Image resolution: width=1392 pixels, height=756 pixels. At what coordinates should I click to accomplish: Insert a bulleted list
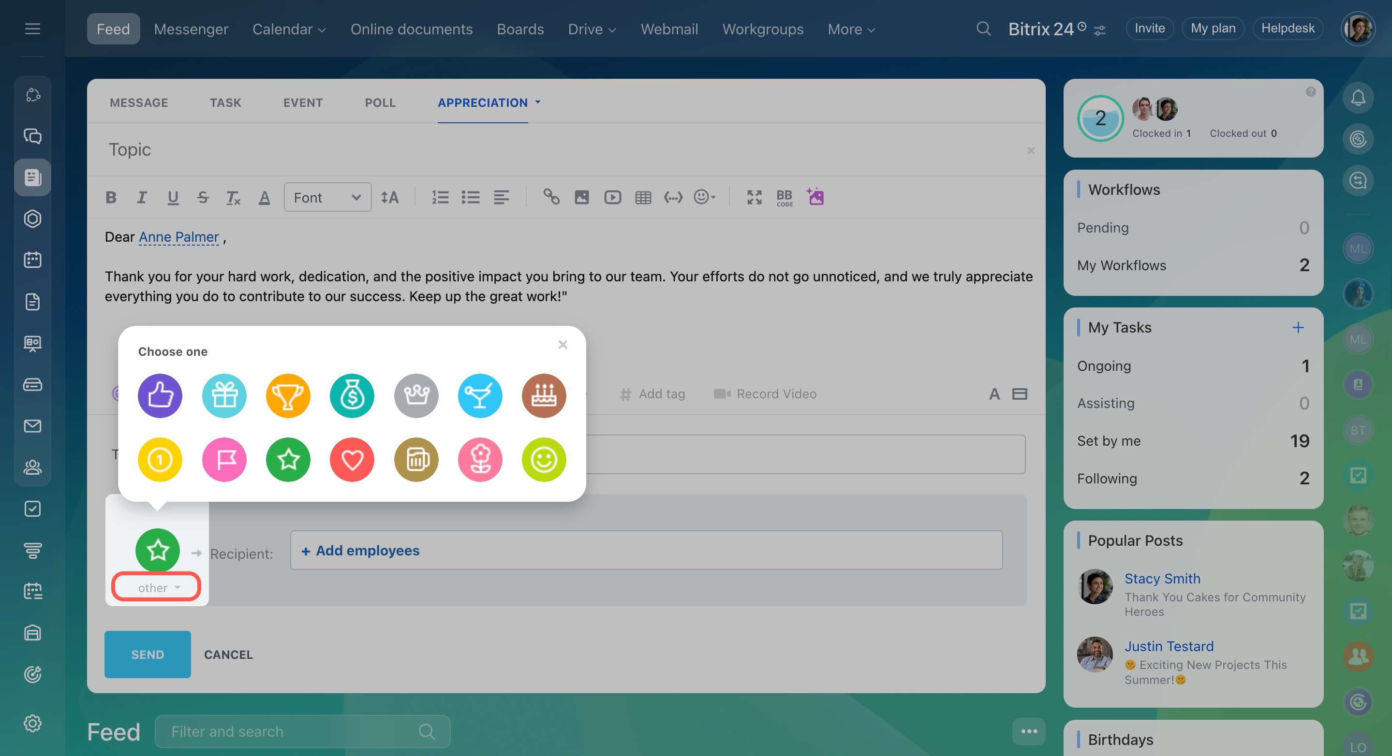[x=471, y=198]
